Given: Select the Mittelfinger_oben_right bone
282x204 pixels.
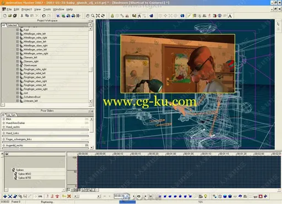Looking at the screenshot, I should (36, 46).
